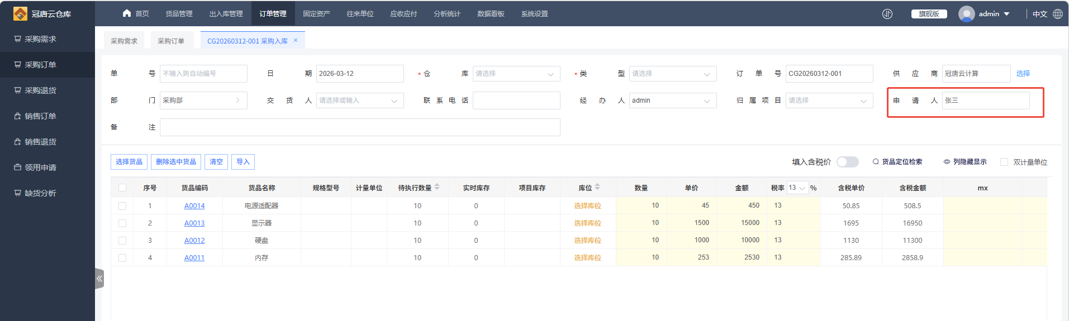
Task: Collapse the left sidebar with arrow handle
Action: [x=99, y=278]
